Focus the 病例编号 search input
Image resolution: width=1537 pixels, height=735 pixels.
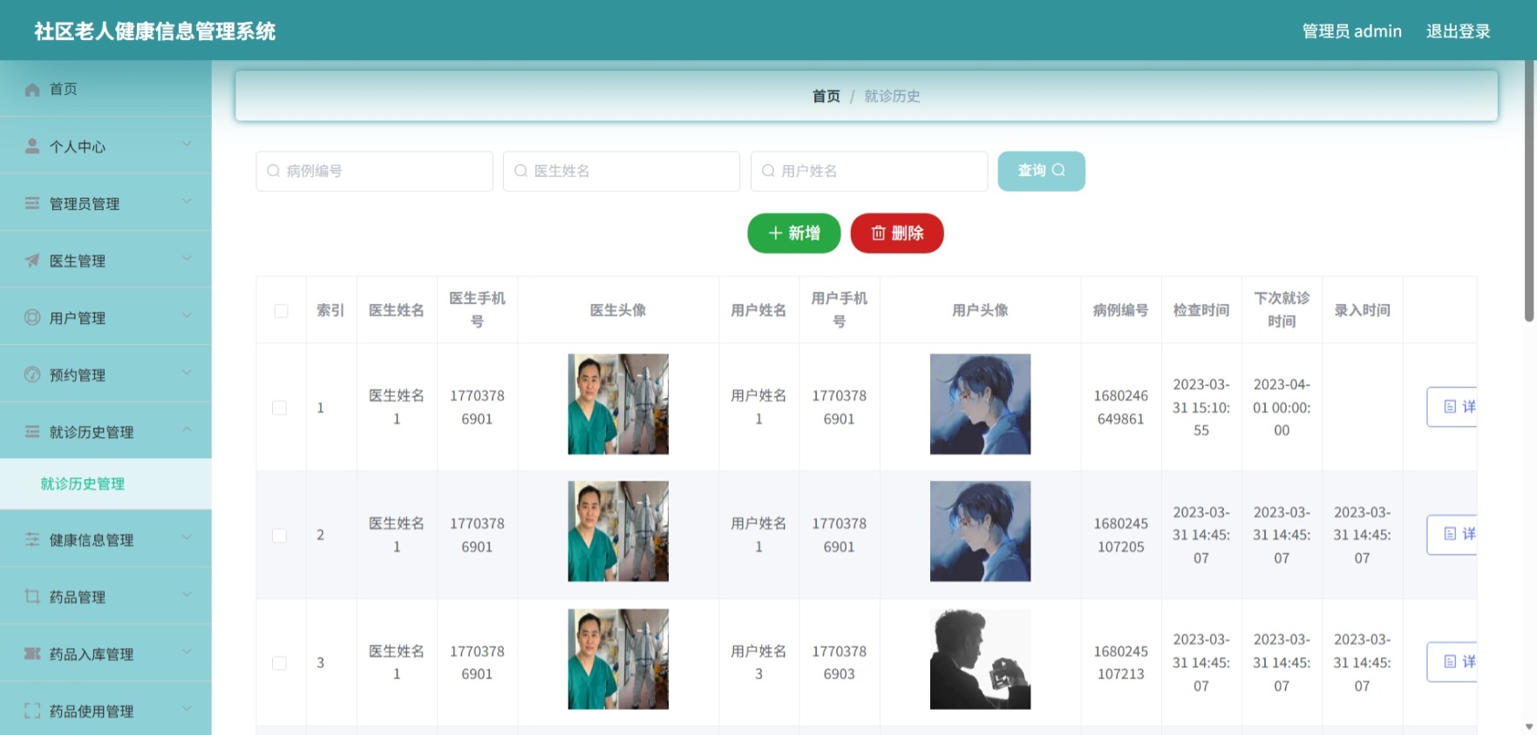coord(374,171)
